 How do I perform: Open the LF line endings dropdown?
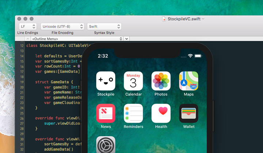tap(27, 27)
